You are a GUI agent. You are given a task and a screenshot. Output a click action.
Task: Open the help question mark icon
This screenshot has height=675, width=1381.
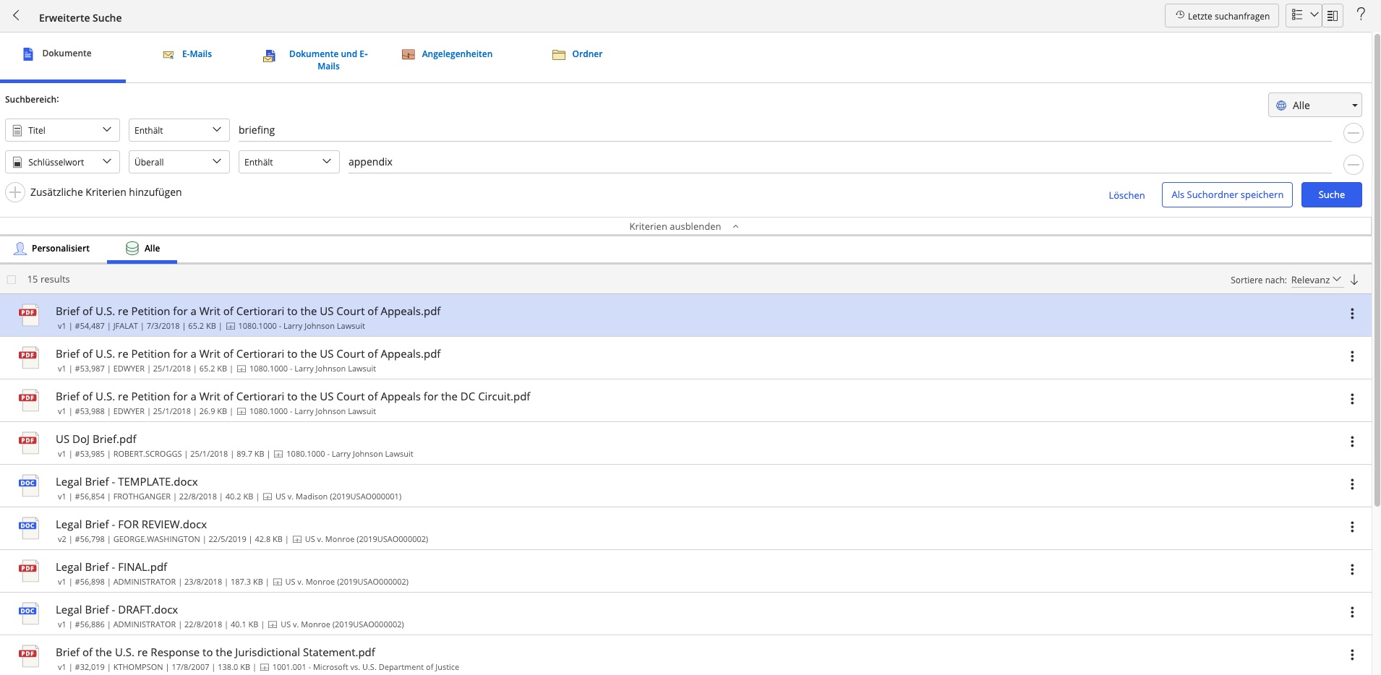point(1360,14)
